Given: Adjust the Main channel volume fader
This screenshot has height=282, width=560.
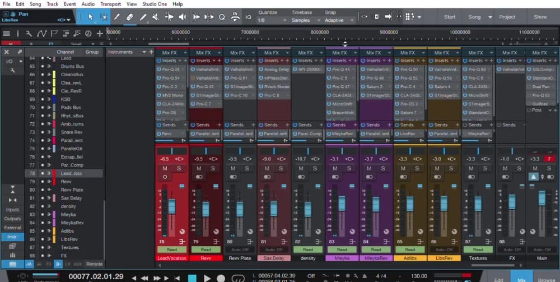Looking at the screenshot, I should pos(542,198).
